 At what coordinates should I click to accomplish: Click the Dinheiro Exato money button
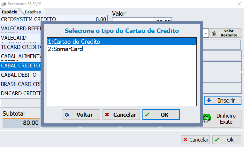click(221, 119)
